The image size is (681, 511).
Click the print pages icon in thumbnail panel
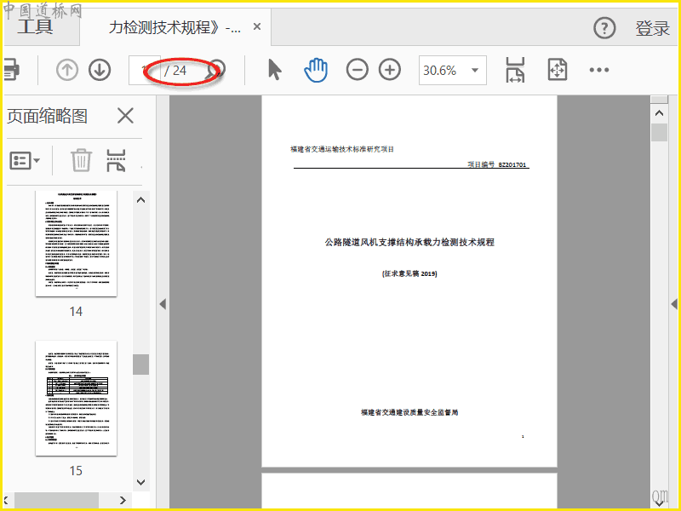pos(116,160)
